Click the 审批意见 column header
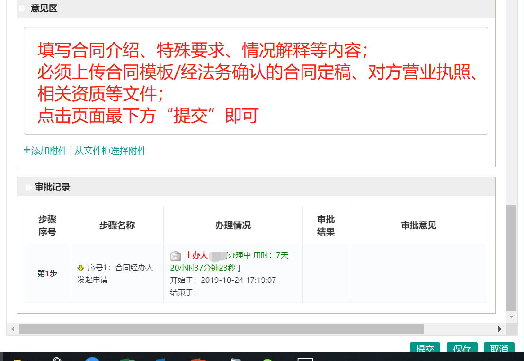This screenshot has height=361, width=524. (x=418, y=226)
